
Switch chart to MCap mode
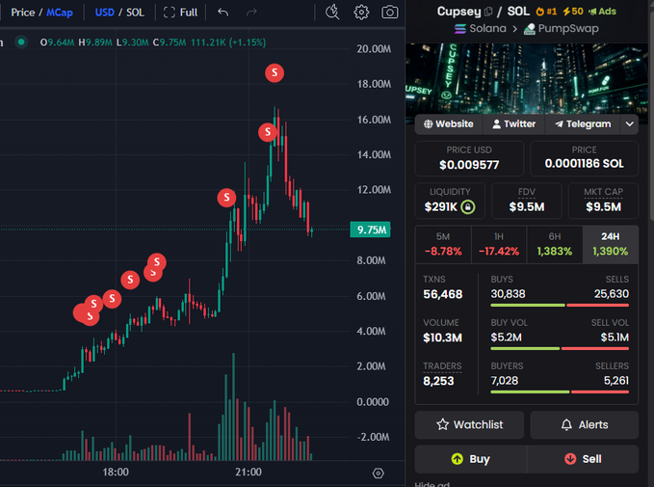pyautogui.click(x=60, y=13)
